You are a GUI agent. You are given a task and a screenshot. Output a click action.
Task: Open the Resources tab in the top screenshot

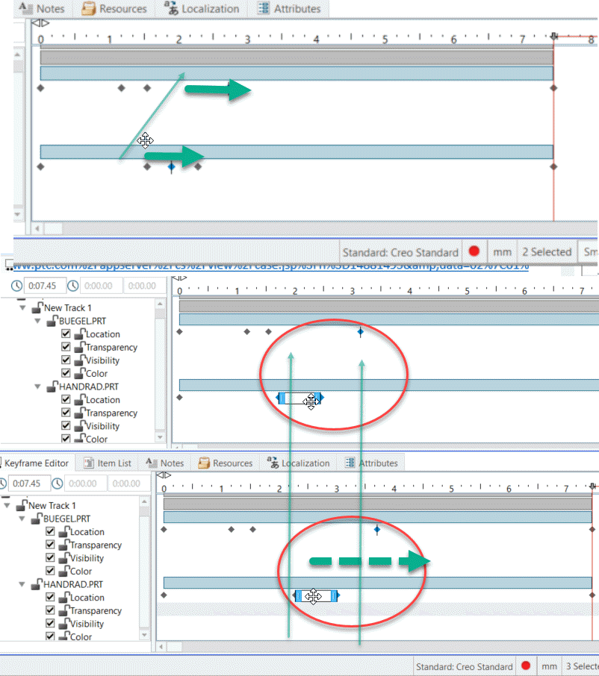(x=114, y=9)
